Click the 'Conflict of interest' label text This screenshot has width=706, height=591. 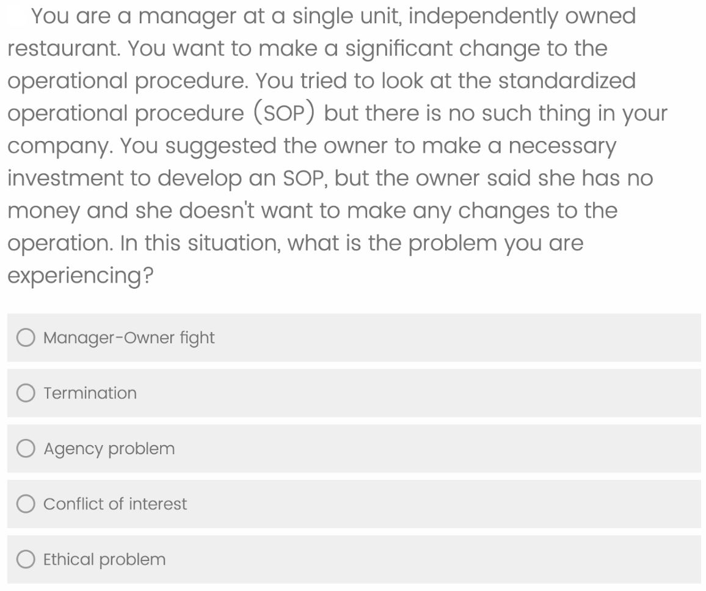click(x=115, y=504)
